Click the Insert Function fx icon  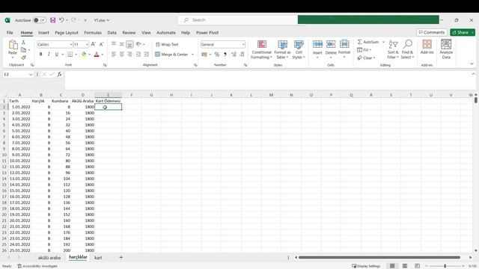60,74
